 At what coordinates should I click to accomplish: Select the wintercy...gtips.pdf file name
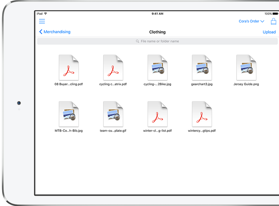(x=202, y=131)
